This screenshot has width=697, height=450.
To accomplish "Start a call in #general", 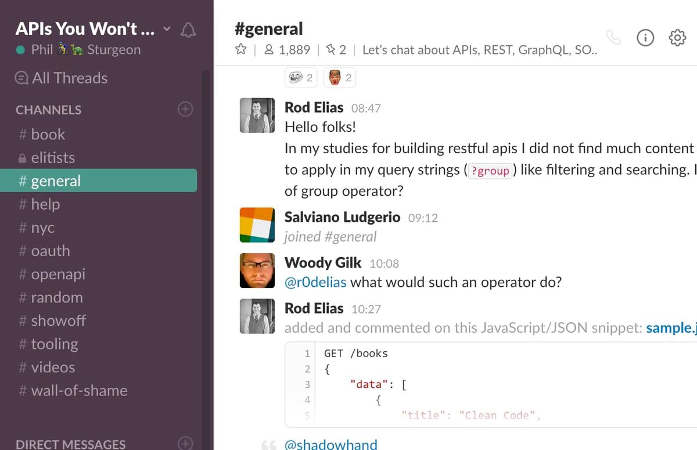I will 613,37.
